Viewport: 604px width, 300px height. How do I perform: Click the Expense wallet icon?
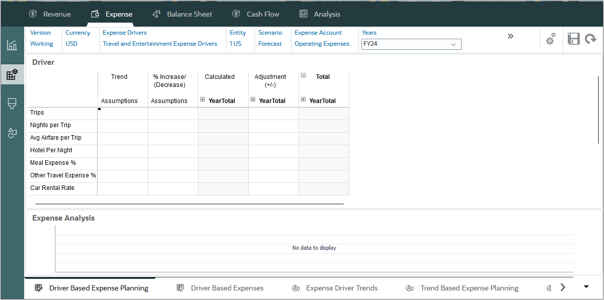coord(95,14)
